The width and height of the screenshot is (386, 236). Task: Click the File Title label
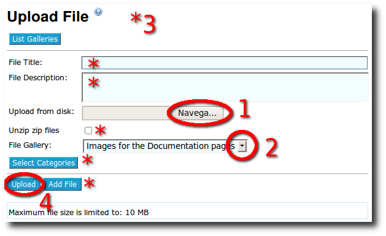pyautogui.click(x=25, y=63)
